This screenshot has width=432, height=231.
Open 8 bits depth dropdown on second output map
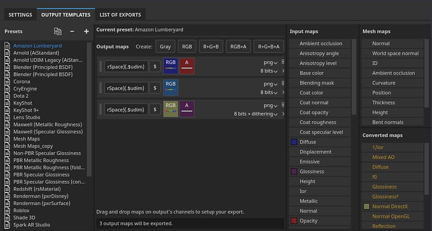click(270, 92)
